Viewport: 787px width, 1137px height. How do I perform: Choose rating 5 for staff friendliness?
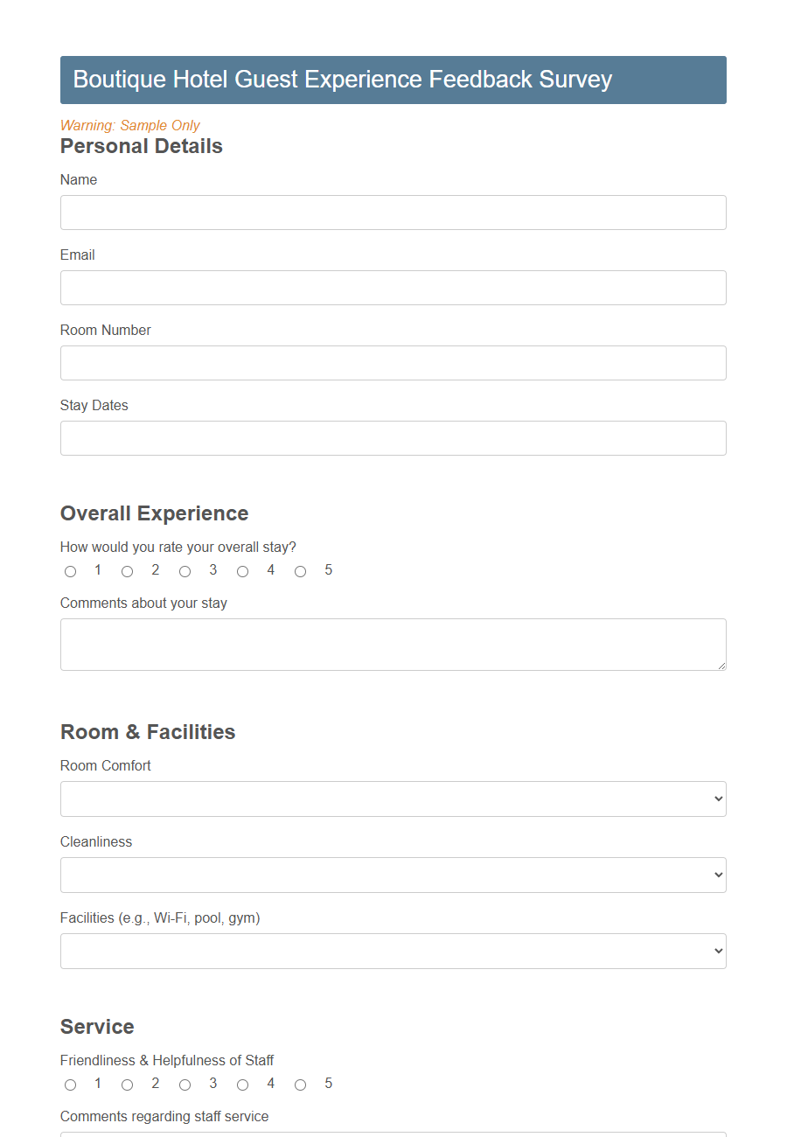tap(301, 1084)
